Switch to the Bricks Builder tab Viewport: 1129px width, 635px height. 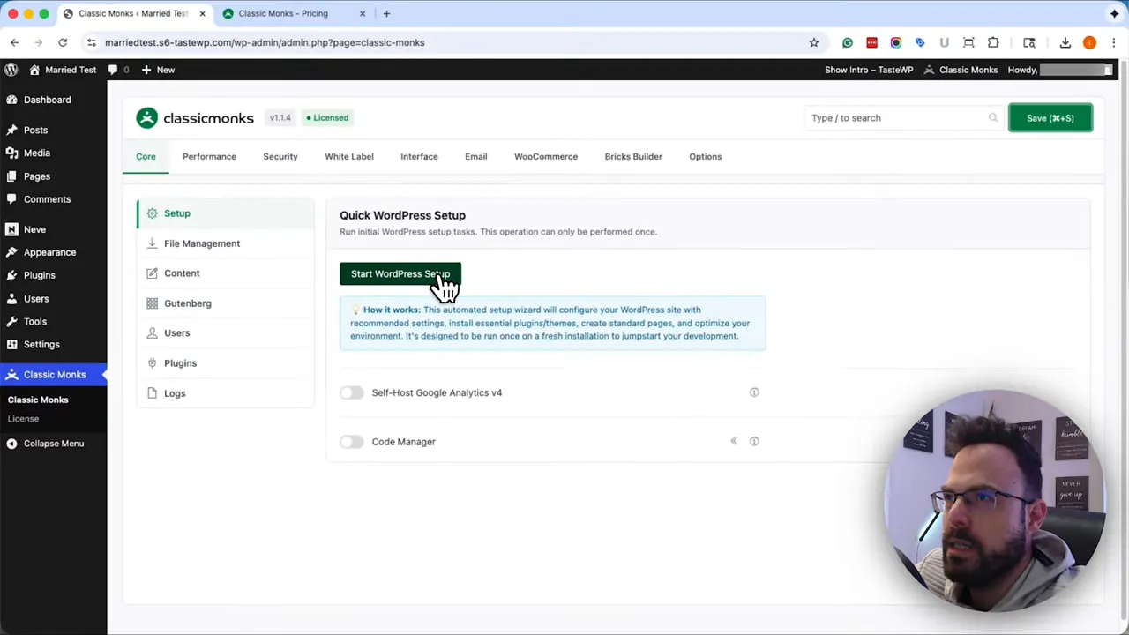point(633,156)
